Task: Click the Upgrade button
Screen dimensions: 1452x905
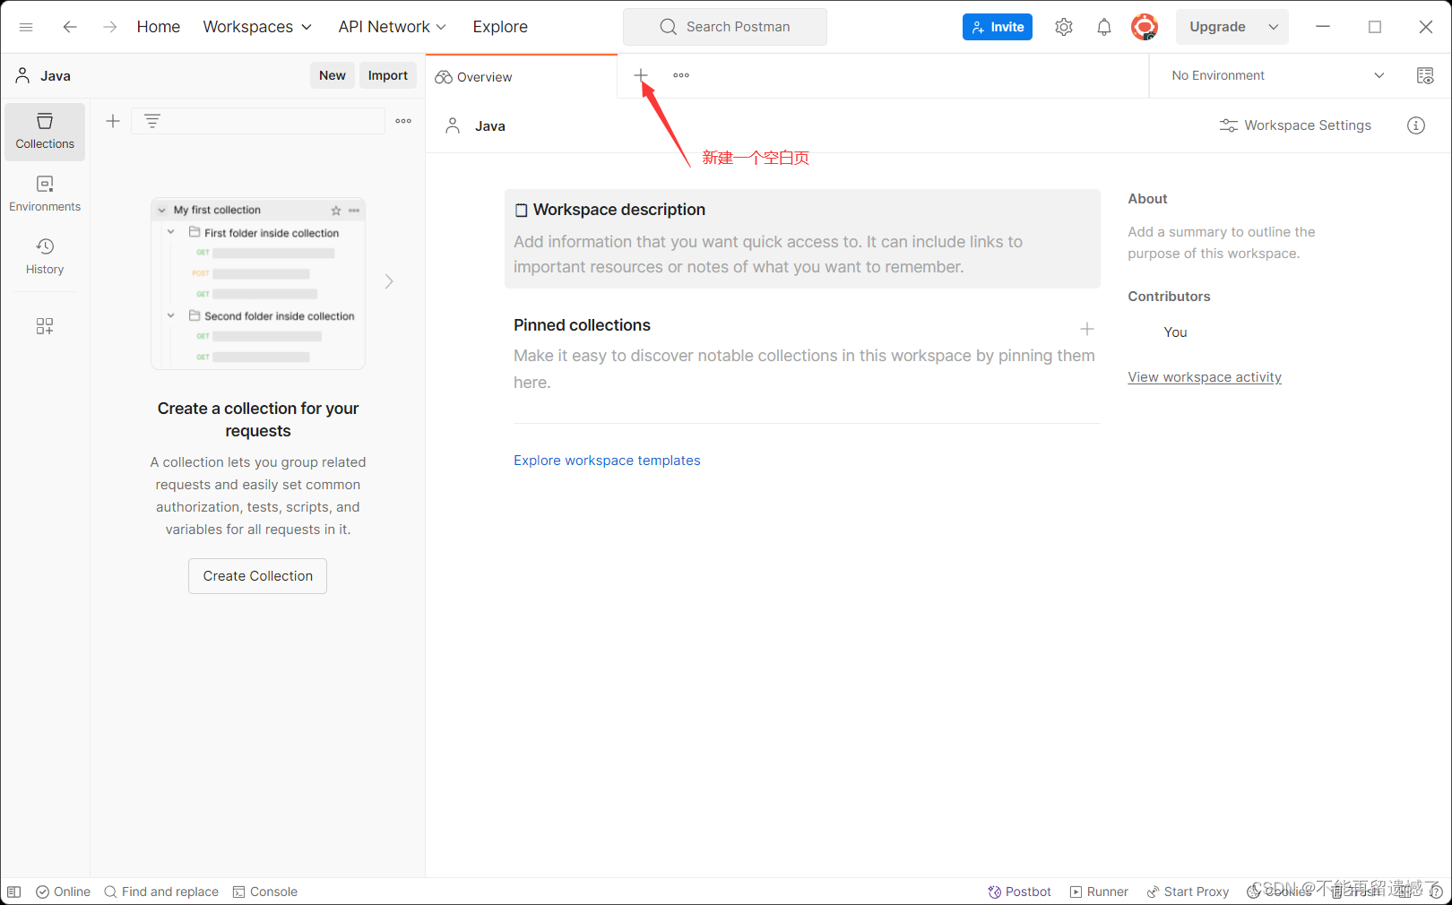Action: pos(1217,27)
